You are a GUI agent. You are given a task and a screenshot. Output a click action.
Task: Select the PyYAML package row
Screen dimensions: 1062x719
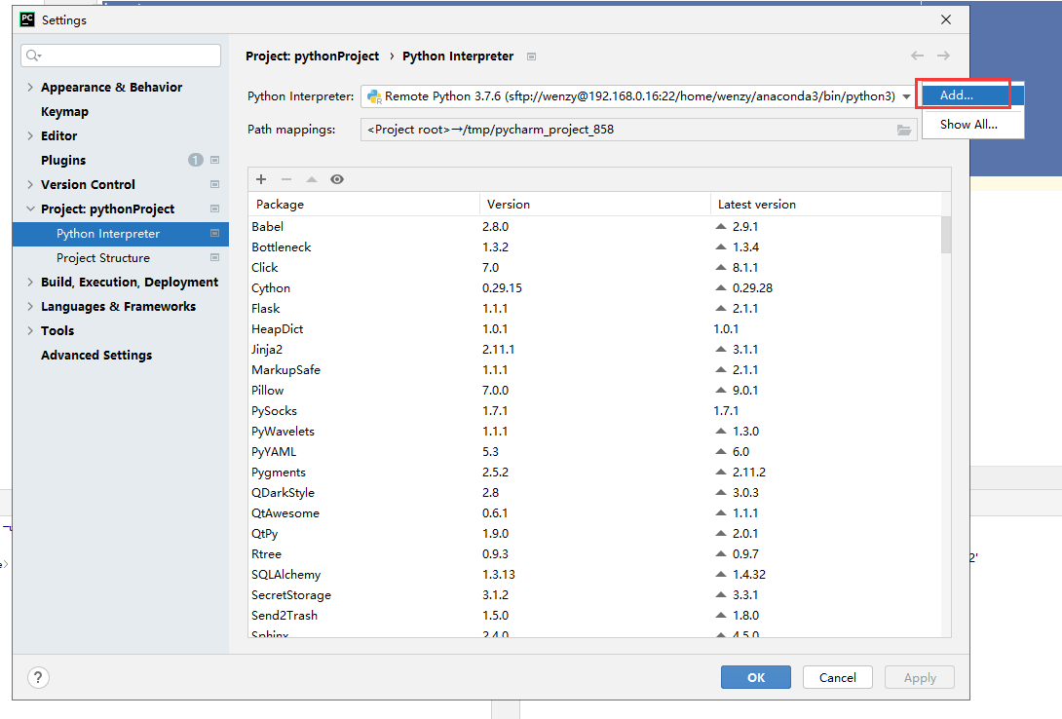[x=594, y=452]
